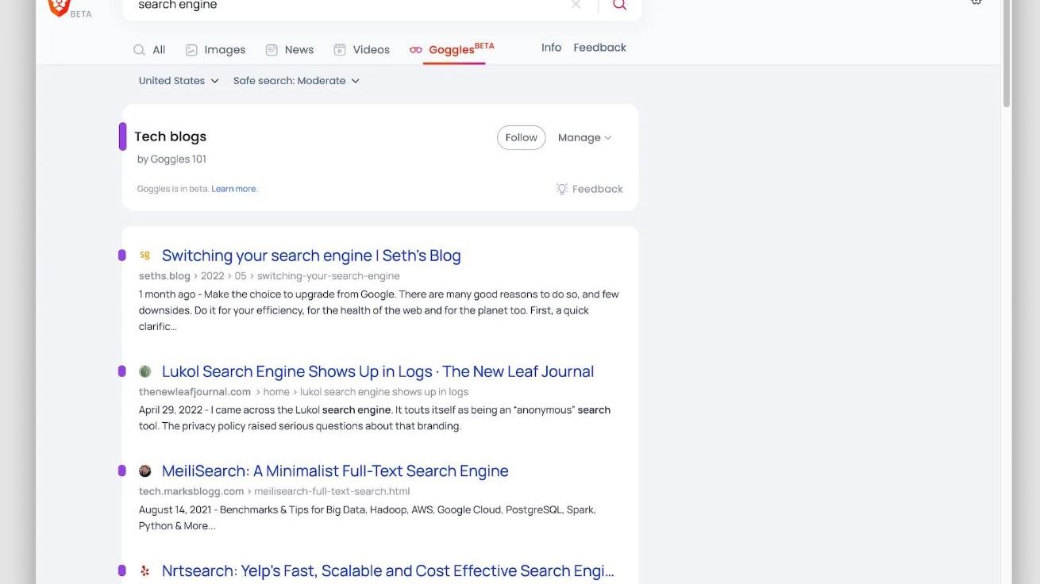Screen dimensions: 1040x584
Task: Switch to the News tab
Action: [290, 50]
